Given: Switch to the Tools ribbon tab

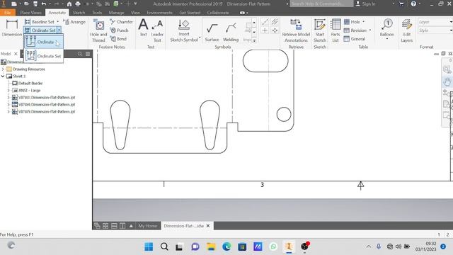Looking at the screenshot, I should 97,13.
